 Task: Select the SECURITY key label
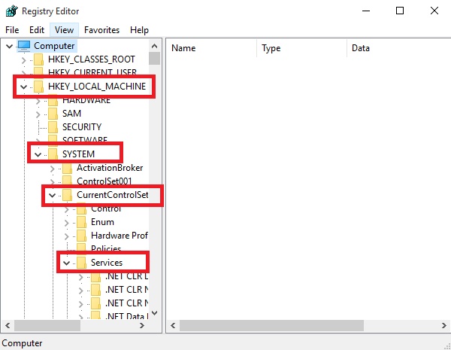pyautogui.click(x=82, y=127)
